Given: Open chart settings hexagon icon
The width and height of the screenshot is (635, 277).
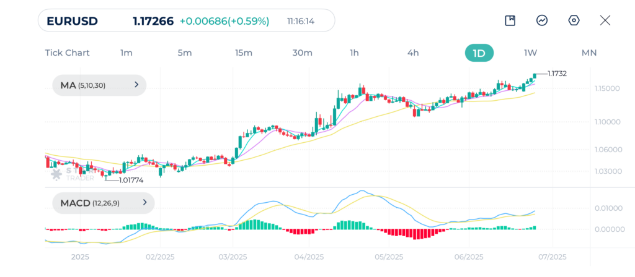Looking at the screenshot, I should coord(574,20).
